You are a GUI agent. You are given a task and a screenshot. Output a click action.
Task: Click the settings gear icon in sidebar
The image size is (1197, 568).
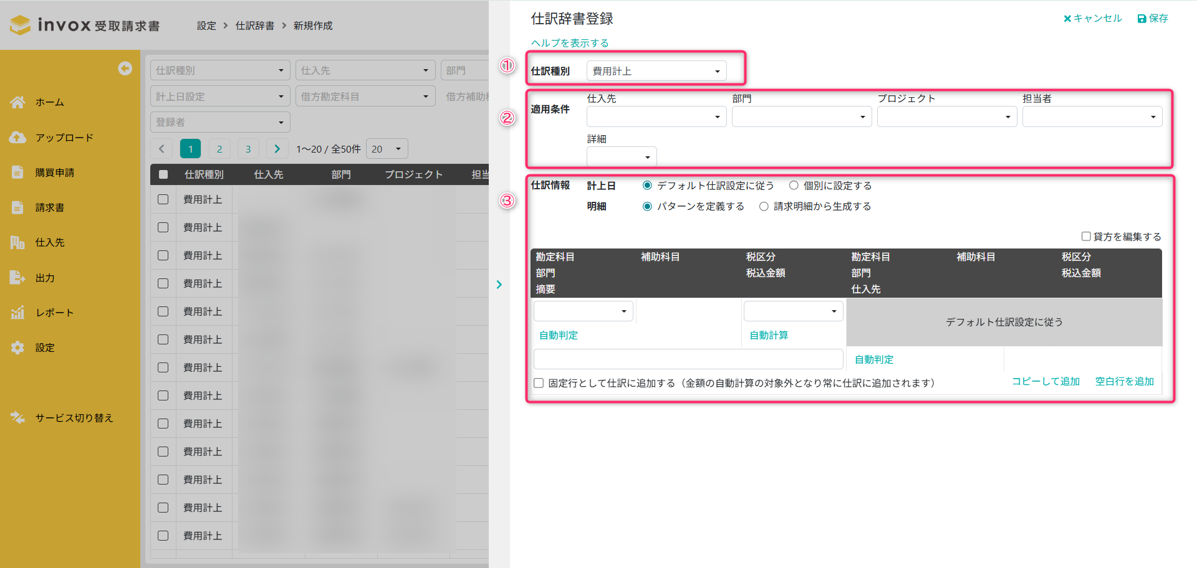tap(17, 348)
